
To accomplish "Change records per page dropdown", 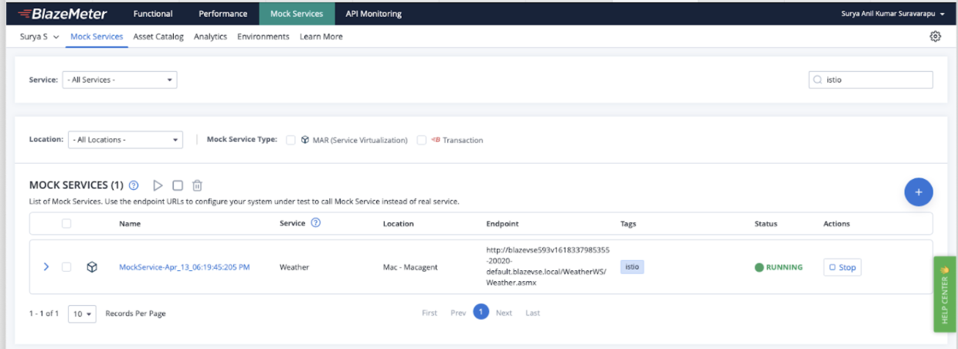I will [x=82, y=313].
